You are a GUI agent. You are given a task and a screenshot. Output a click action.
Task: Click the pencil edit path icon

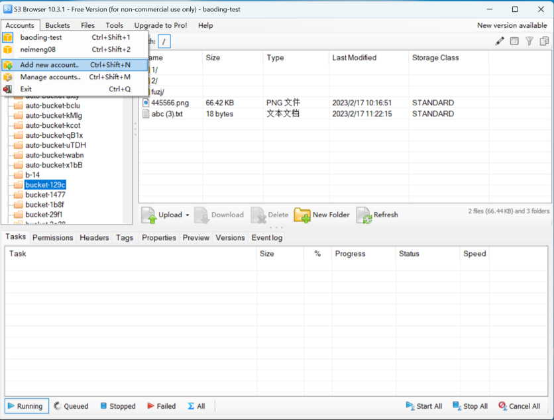pyautogui.click(x=500, y=41)
